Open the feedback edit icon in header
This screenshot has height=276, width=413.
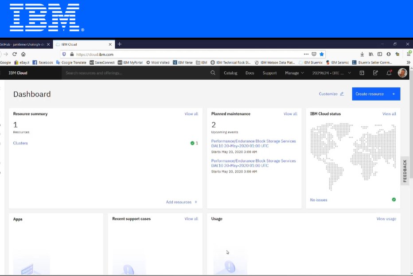(375, 73)
